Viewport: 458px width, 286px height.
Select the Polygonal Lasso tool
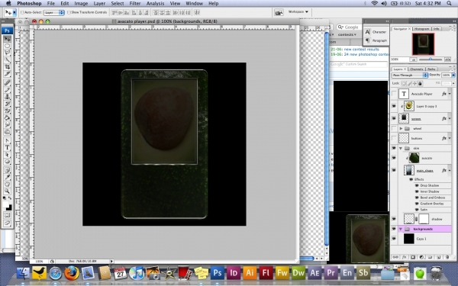pos(8,53)
